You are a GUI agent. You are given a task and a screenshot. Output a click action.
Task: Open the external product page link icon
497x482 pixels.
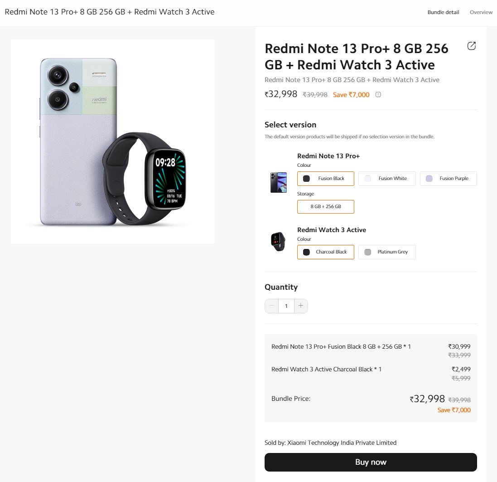pyautogui.click(x=472, y=46)
